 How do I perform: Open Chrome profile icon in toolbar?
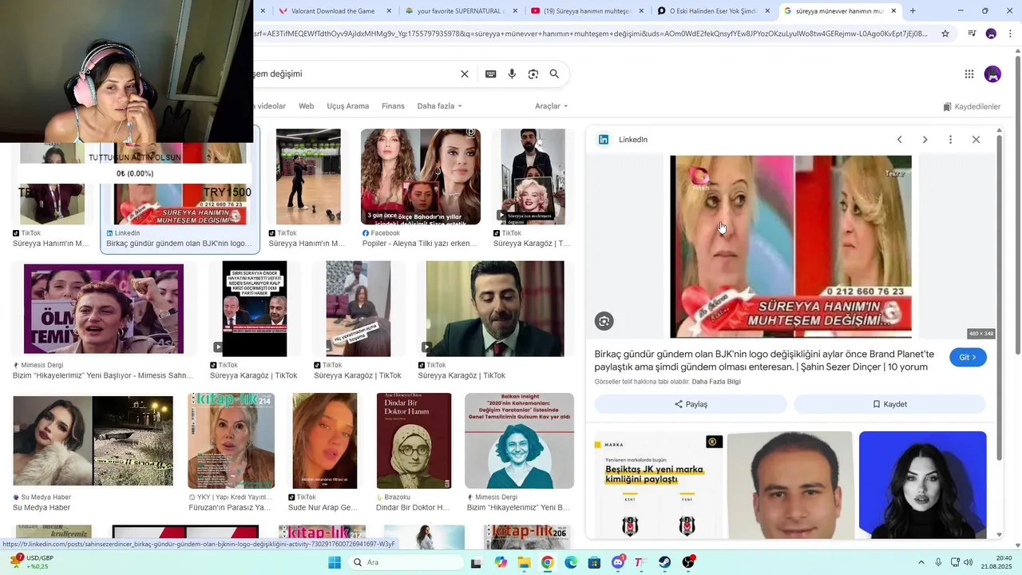tap(991, 34)
